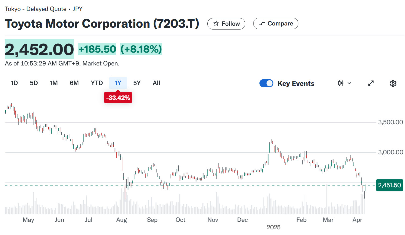Select the 1Y time range
405x235 pixels.
[x=118, y=83]
